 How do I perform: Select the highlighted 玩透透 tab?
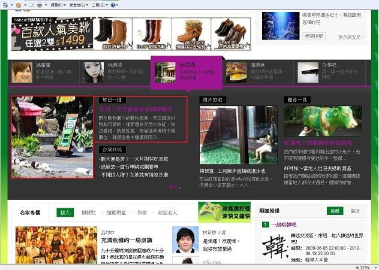(x=187, y=72)
